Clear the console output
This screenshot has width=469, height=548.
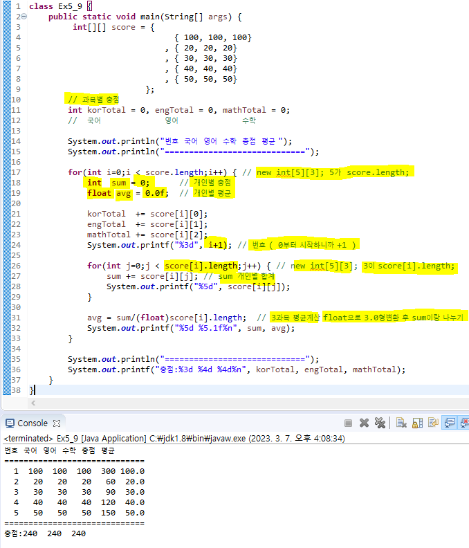[401, 423]
